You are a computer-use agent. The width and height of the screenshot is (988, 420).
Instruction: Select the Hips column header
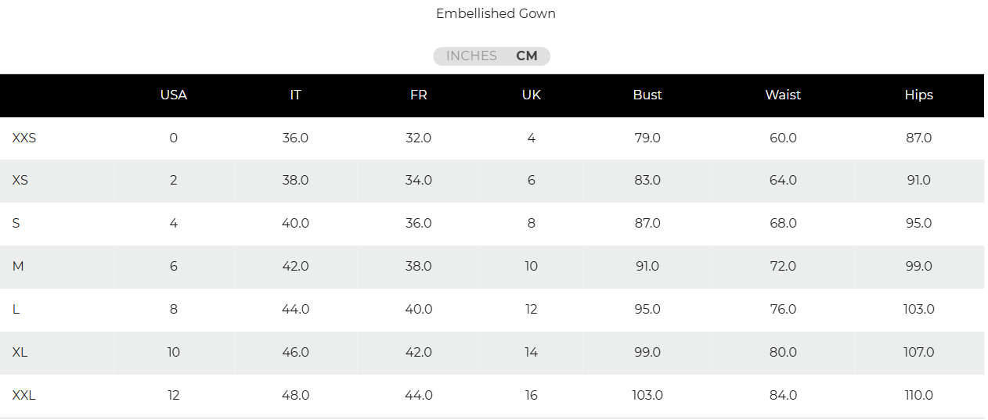click(x=918, y=95)
